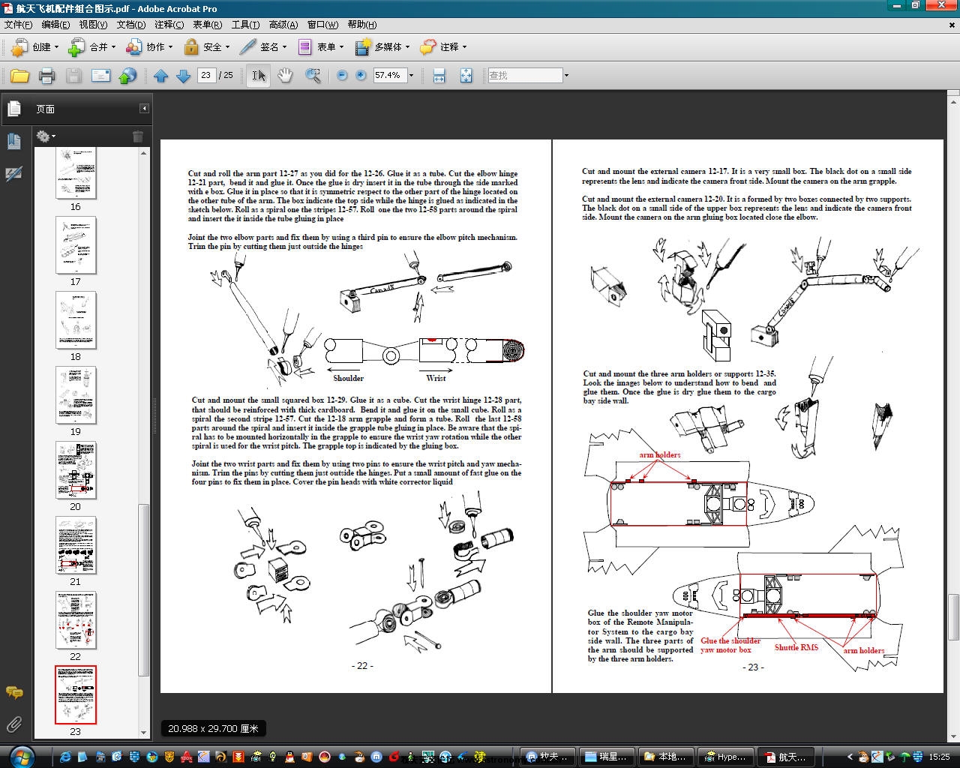Select page 23 thumbnail
The image size is (960, 768).
pyautogui.click(x=76, y=695)
